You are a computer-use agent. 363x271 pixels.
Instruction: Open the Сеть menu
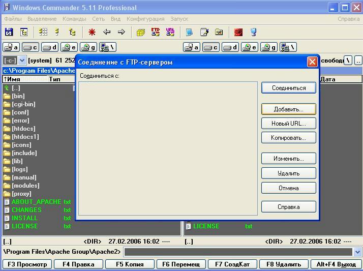(x=99, y=19)
